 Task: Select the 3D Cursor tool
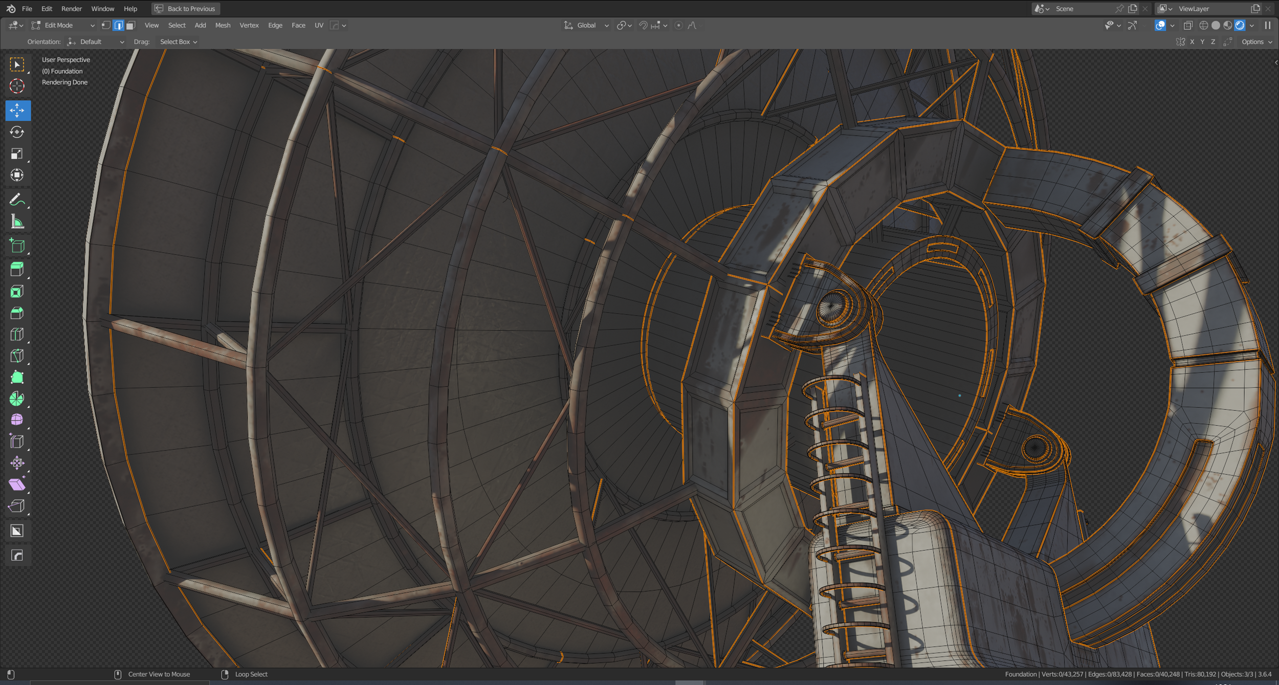[x=17, y=86]
